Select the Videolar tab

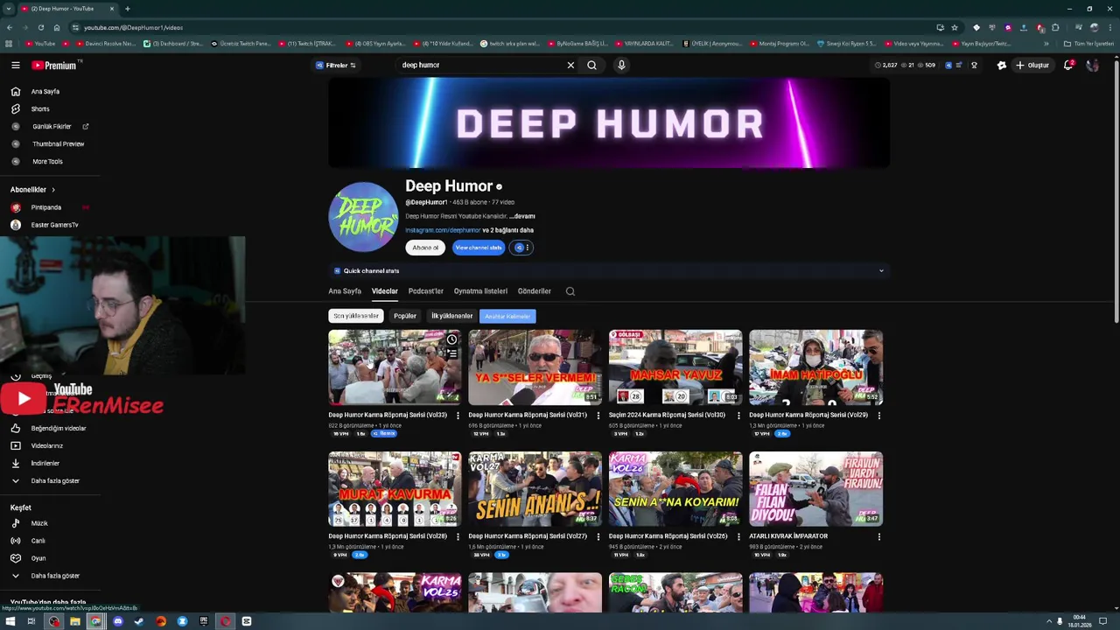384,291
